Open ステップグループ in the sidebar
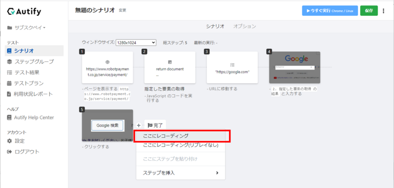Image resolution: width=394 pixels, height=188 pixels. [34, 62]
